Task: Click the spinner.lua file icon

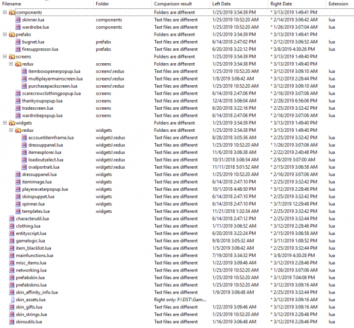Action: [18, 204]
